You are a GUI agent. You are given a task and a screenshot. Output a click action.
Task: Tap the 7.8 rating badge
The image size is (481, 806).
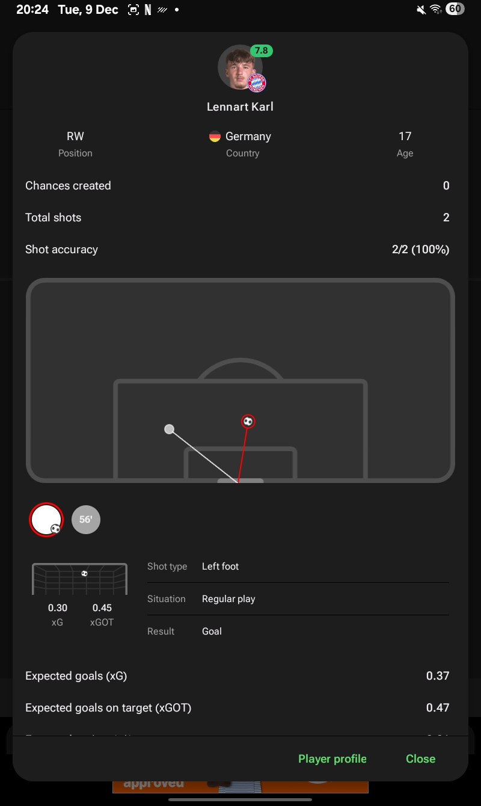262,51
